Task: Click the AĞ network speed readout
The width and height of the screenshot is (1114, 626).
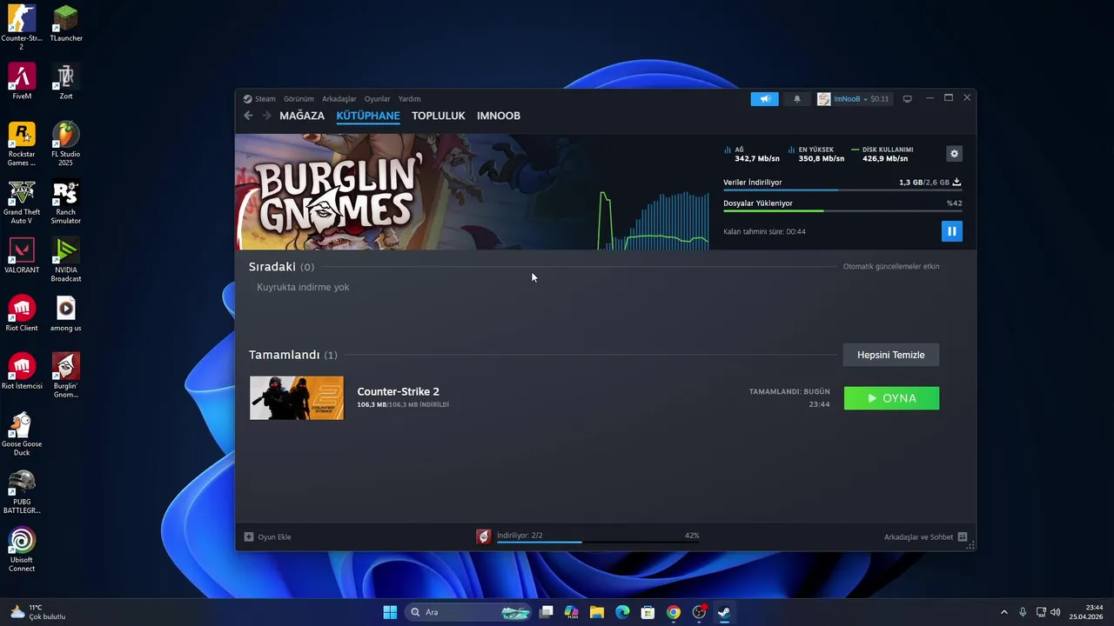Action: point(752,155)
